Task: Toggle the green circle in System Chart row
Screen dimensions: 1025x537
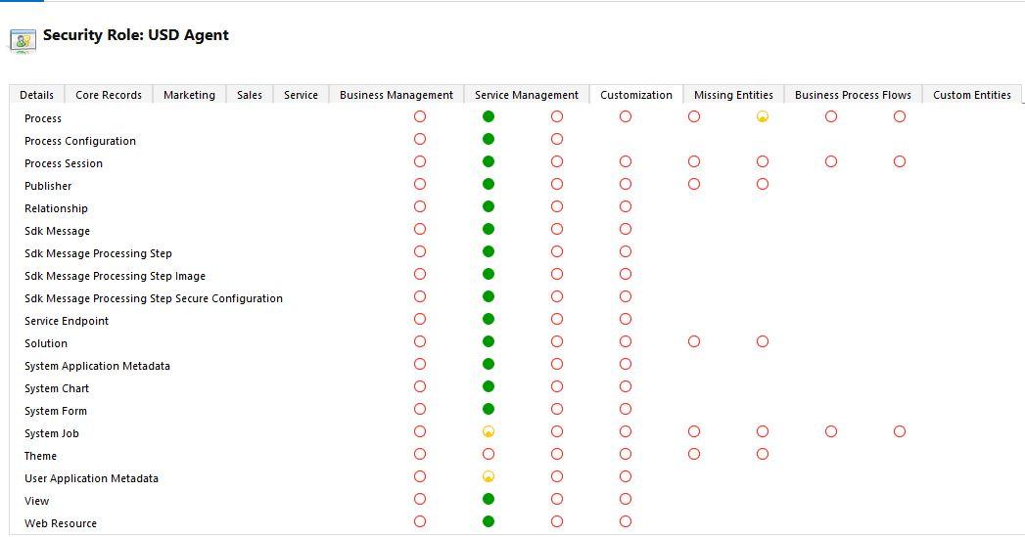Action: click(x=489, y=386)
